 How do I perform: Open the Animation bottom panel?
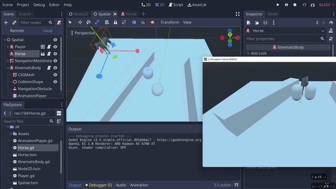(139, 185)
